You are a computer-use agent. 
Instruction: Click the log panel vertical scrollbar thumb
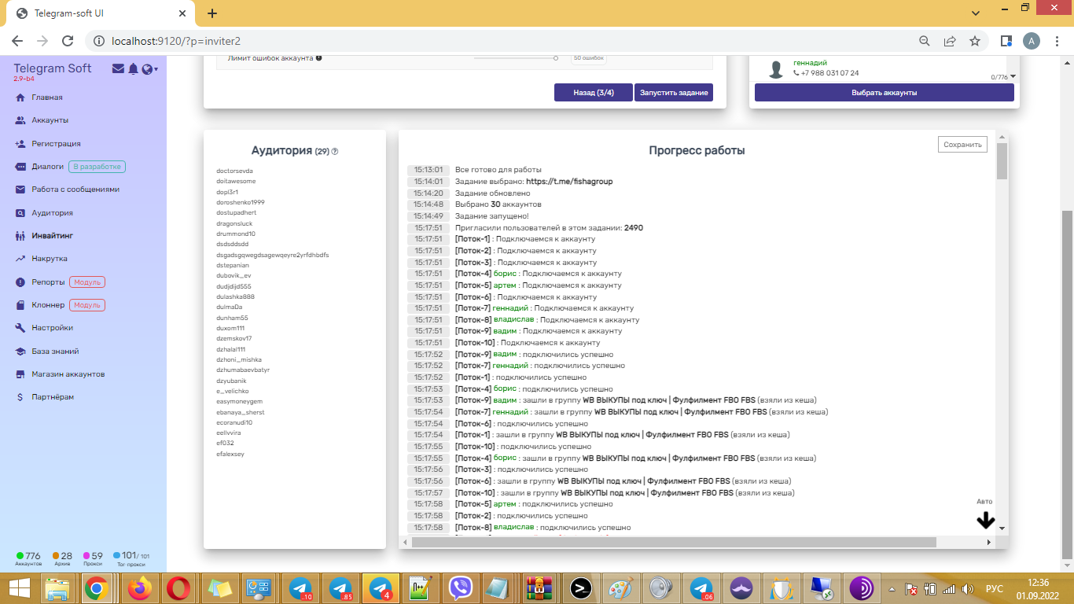1002,160
